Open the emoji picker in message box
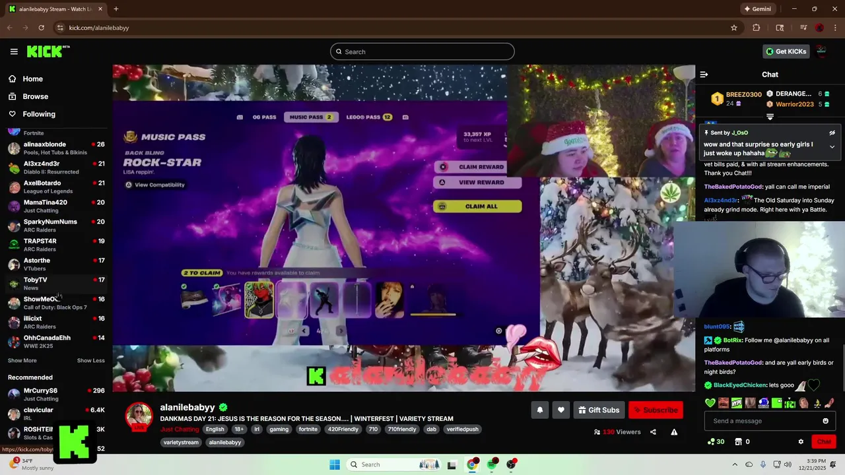Screen dimensions: 845x475 point(825,421)
